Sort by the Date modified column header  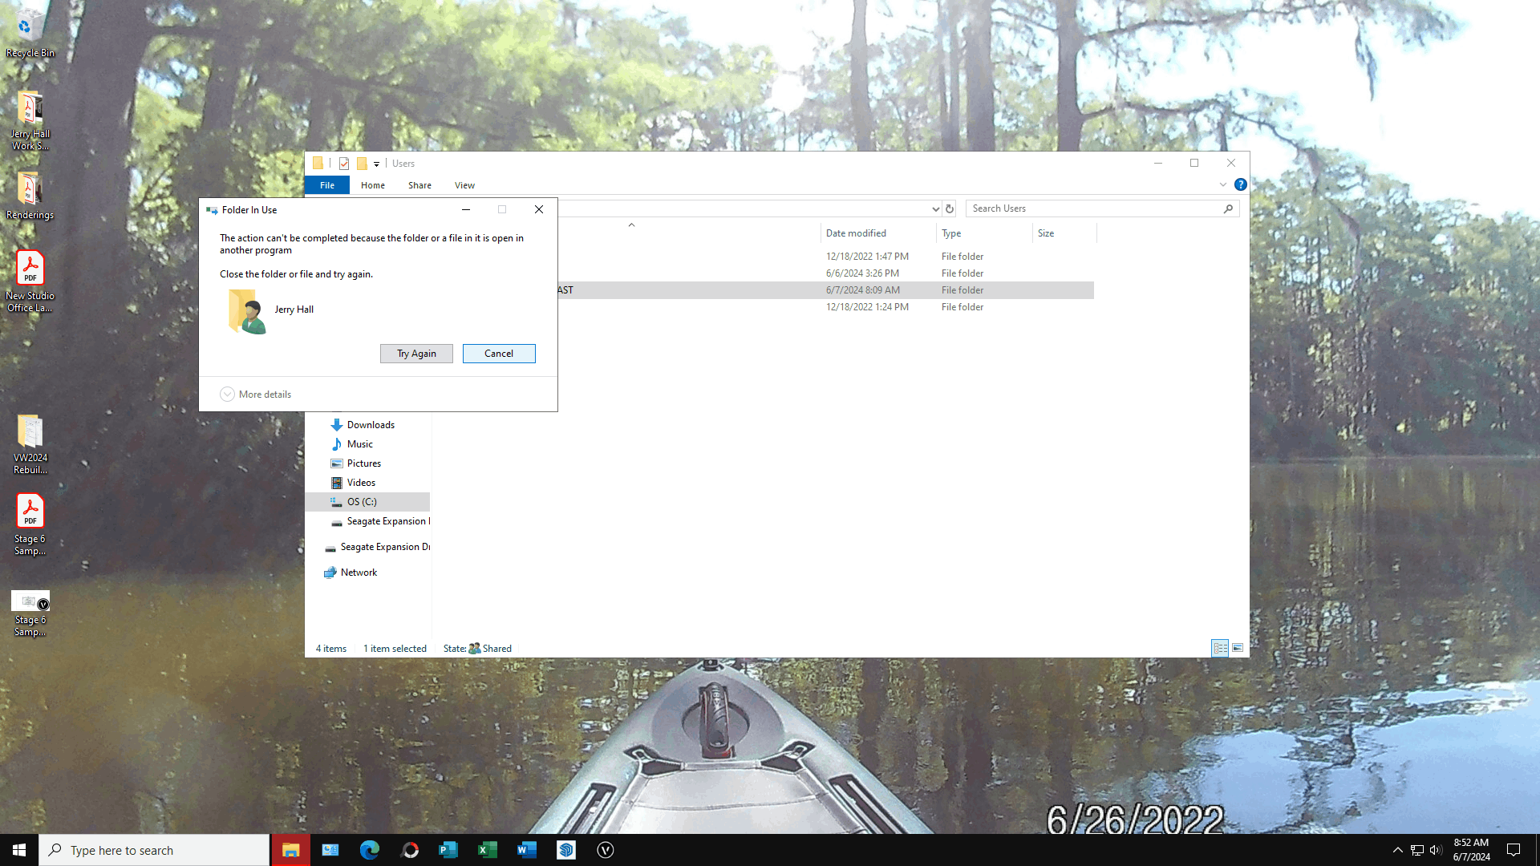pos(856,233)
